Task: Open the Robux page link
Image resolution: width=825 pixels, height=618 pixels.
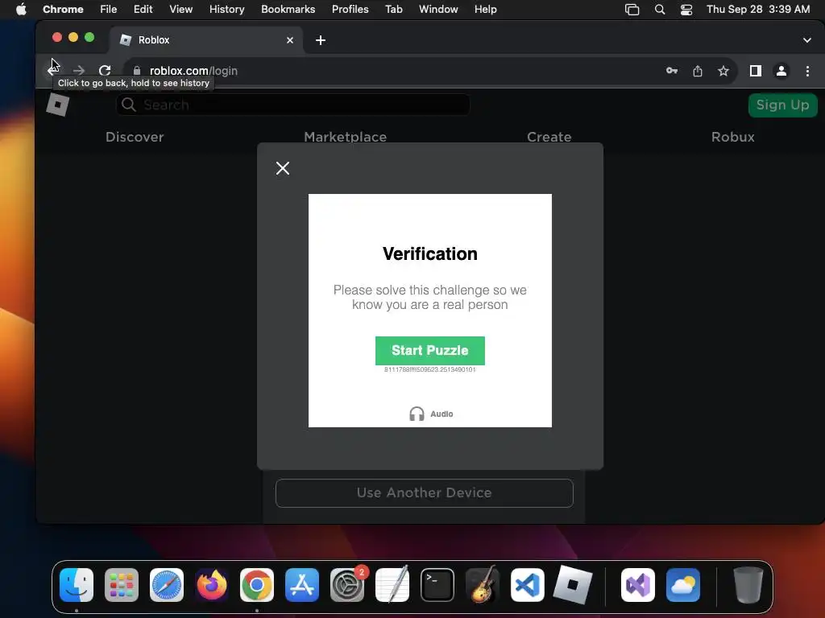Action: (x=732, y=137)
